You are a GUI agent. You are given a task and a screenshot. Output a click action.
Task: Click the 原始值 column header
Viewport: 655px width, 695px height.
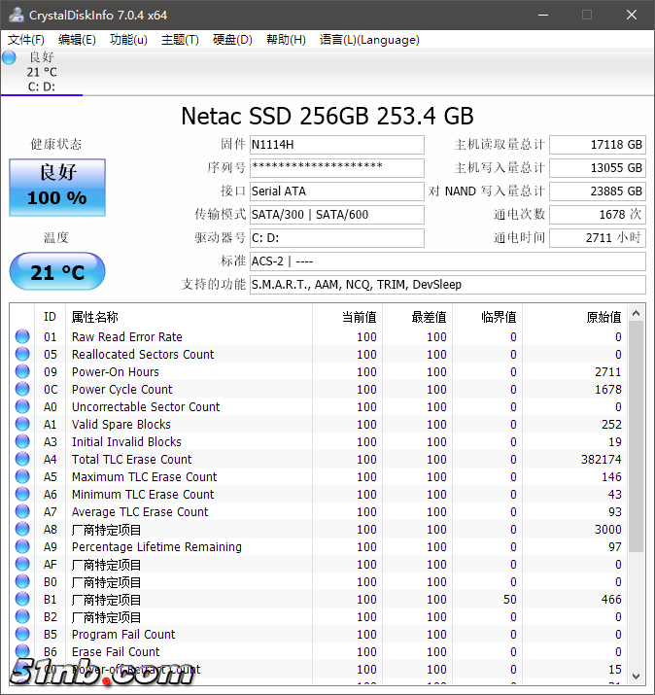tap(604, 317)
